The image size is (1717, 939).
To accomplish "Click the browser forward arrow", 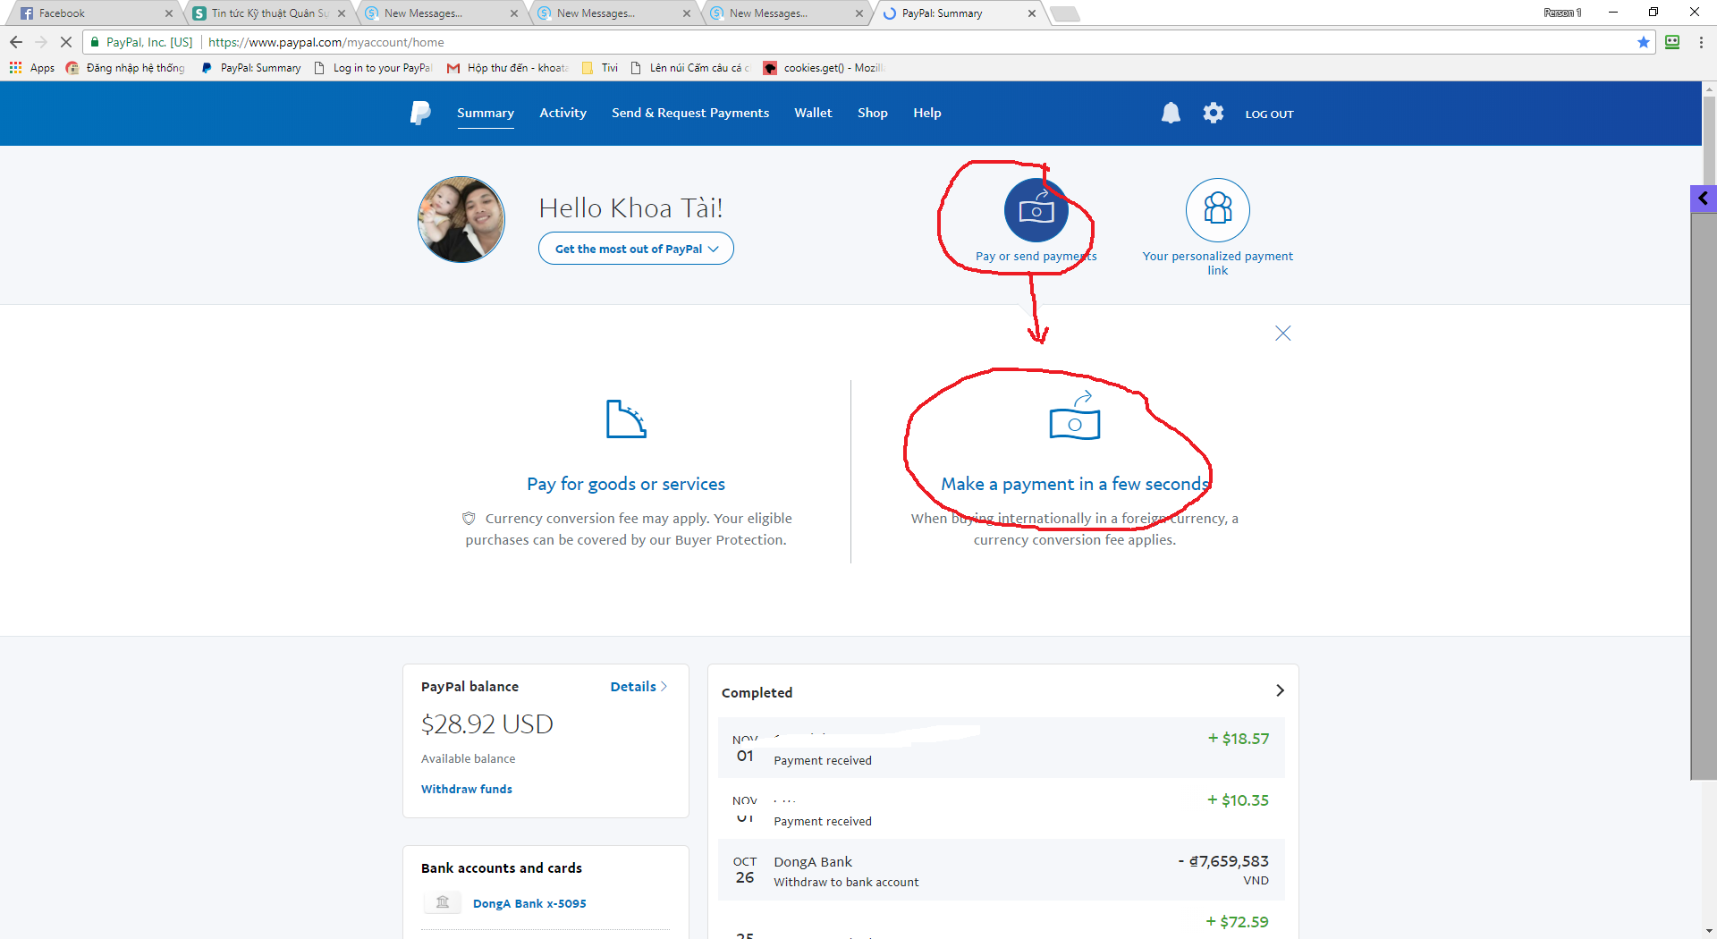I will point(41,42).
